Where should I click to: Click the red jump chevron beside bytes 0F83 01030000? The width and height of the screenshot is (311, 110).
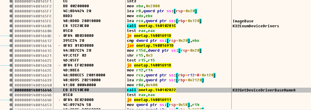coord(59,46)
